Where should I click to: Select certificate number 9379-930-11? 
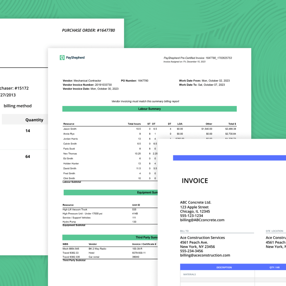(139, 253)
